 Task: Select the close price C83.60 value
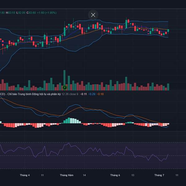pos(31,13)
